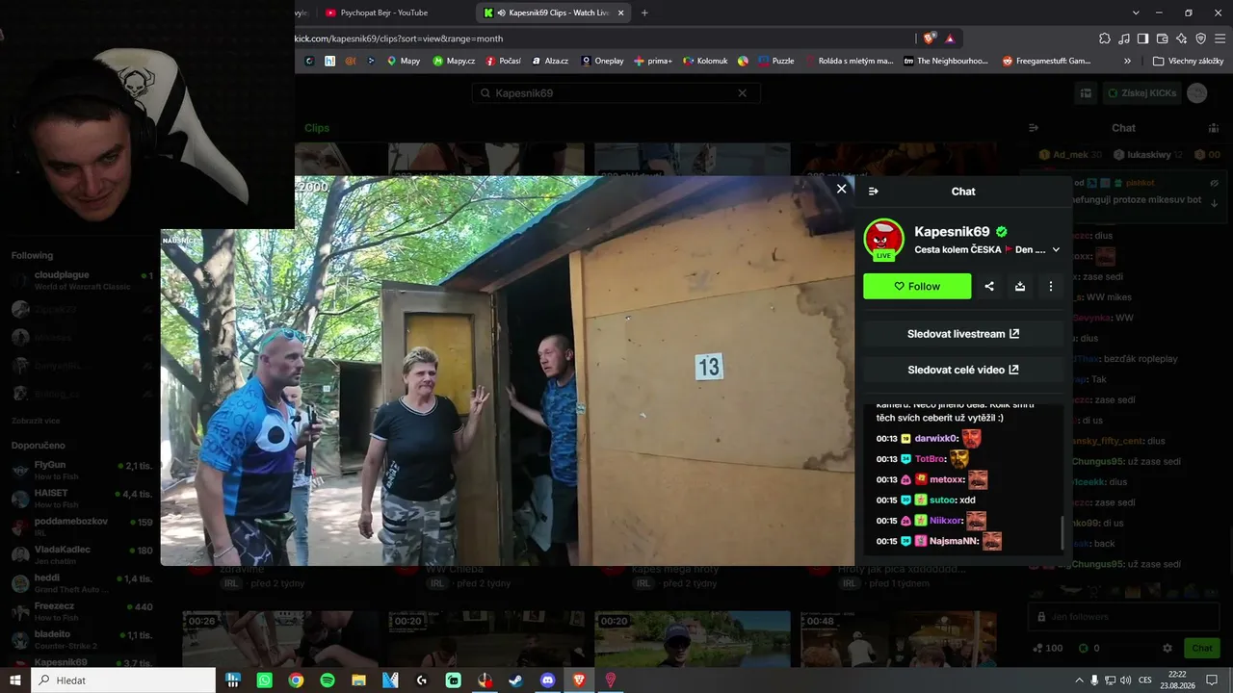Open the Brave Wallet icon
Viewport: 1233px width, 693px height.
pyautogui.click(x=1162, y=38)
